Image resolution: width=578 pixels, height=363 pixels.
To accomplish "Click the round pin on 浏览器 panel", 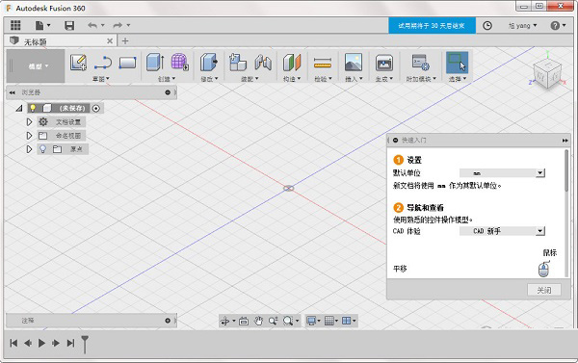I will pos(168,92).
